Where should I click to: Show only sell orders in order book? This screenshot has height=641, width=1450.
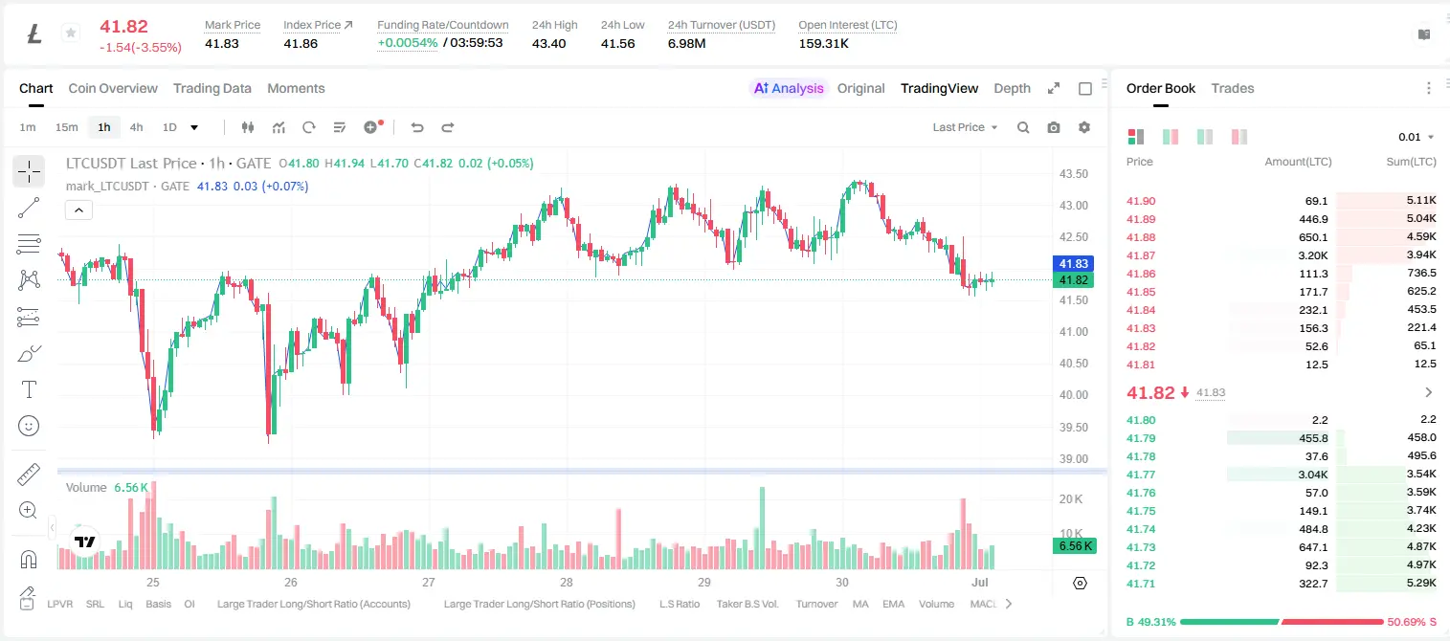[x=1239, y=137]
